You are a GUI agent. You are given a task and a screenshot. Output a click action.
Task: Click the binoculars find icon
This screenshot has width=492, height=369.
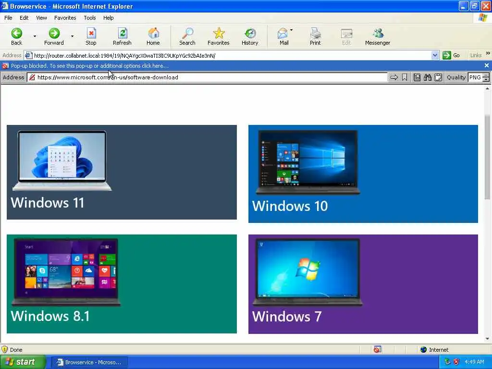[428, 77]
